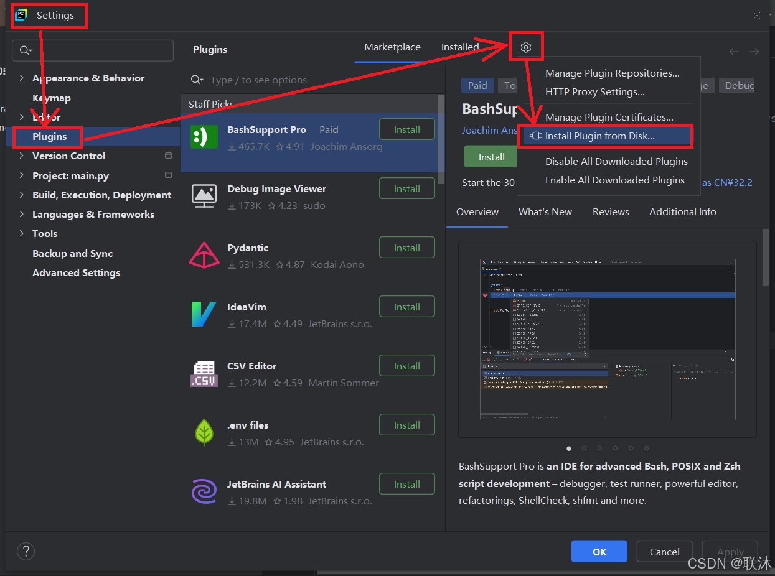Choose Install Plugin from Disk
The image size is (775, 576).
(x=607, y=136)
